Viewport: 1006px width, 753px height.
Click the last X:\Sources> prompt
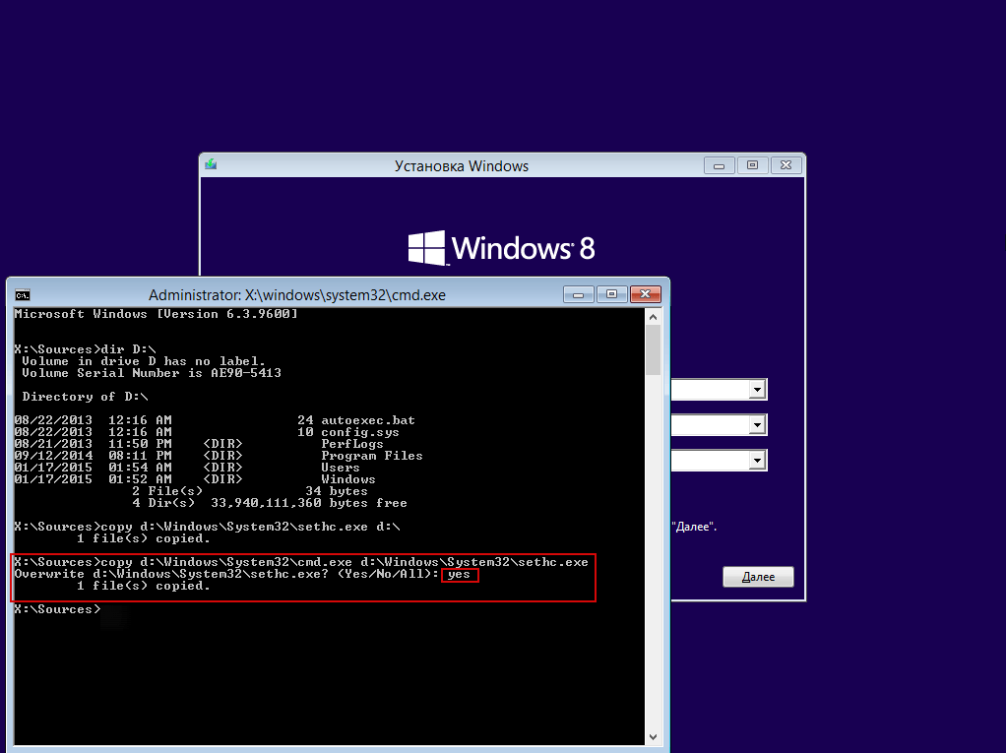pyautogui.click(x=58, y=609)
